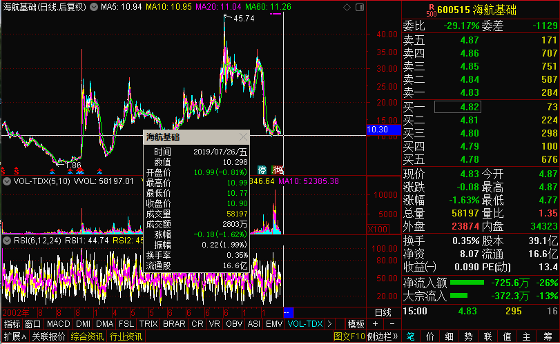Click the 卖一 price 4.83
560x344 pixels.
[x=470, y=92]
